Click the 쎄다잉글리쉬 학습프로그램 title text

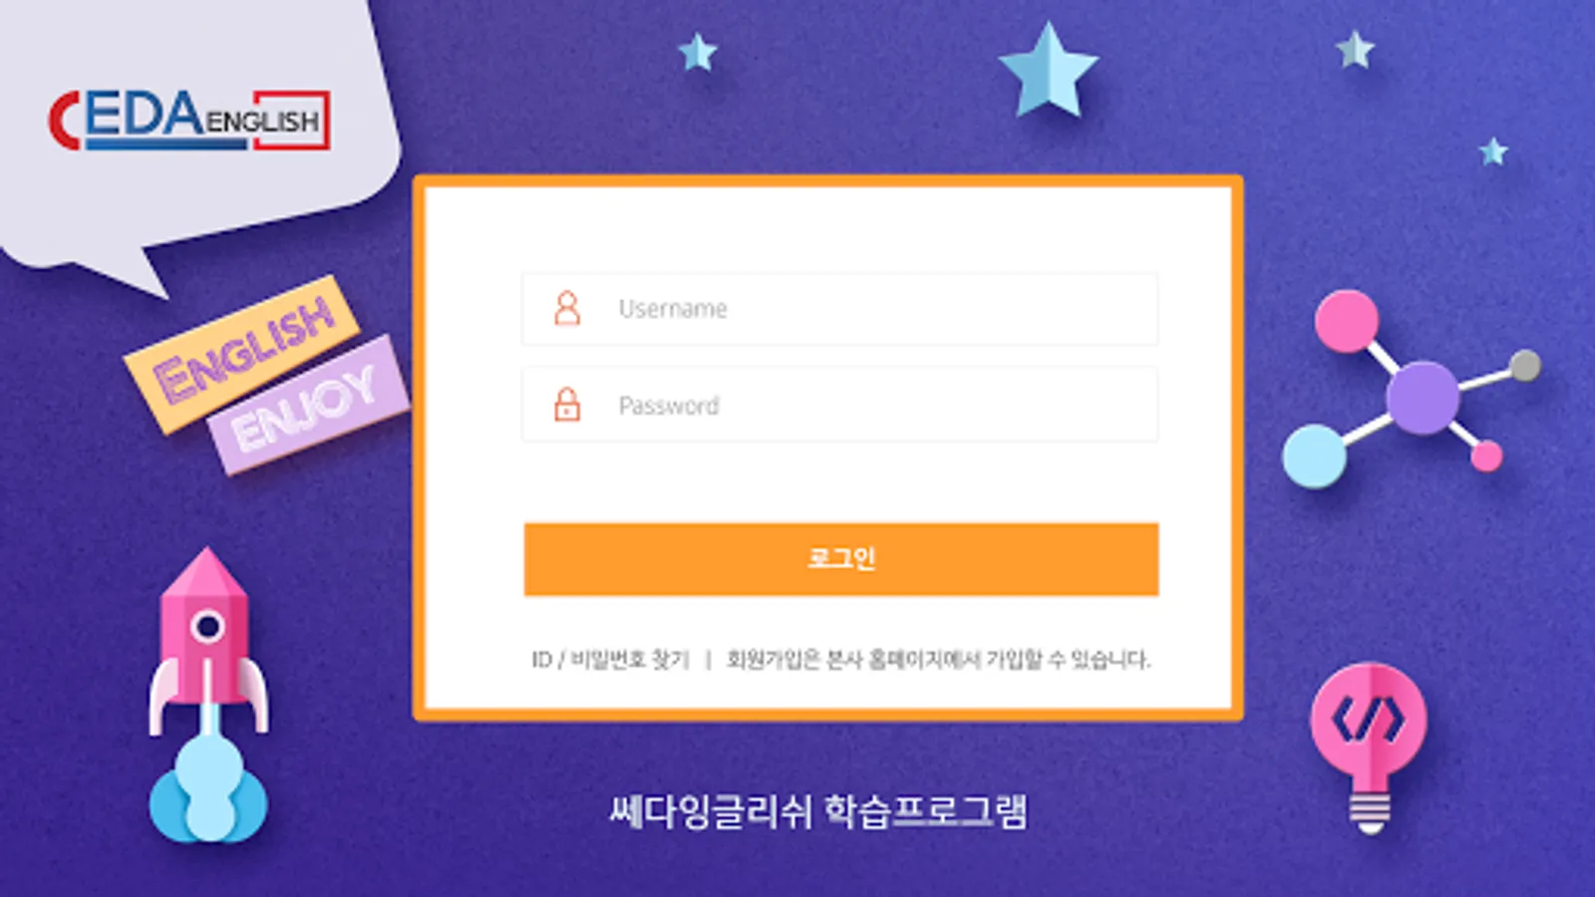(817, 811)
